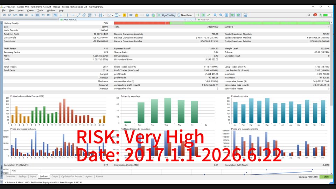336x189 pixels.
Task: Toggle the H4 timeframe
Action: tap(32, 15)
